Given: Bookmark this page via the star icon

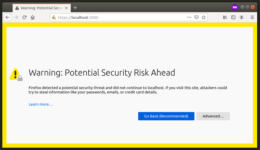Looking at the screenshot, I should (x=204, y=17).
